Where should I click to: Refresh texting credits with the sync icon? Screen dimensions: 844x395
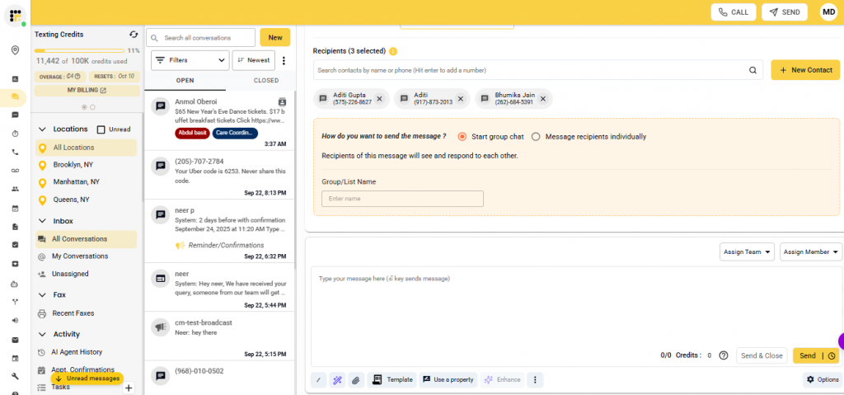pyautogui.click(x=134, y=35)
